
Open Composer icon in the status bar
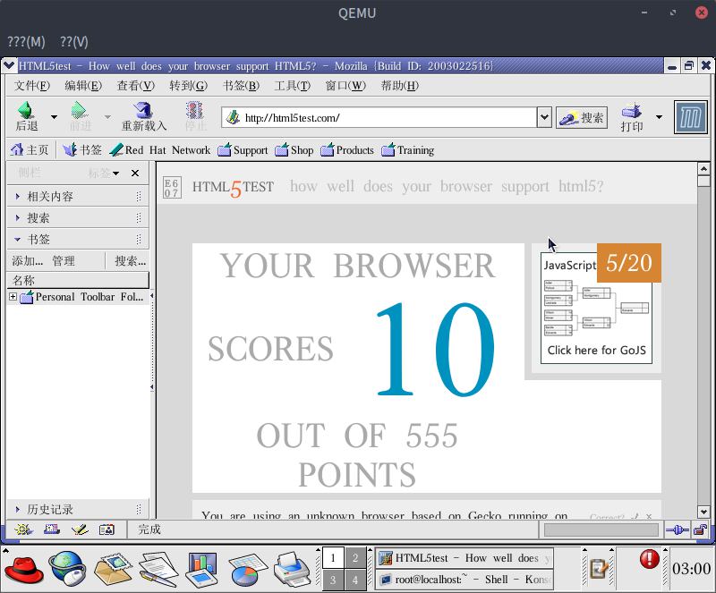[80, 530]
